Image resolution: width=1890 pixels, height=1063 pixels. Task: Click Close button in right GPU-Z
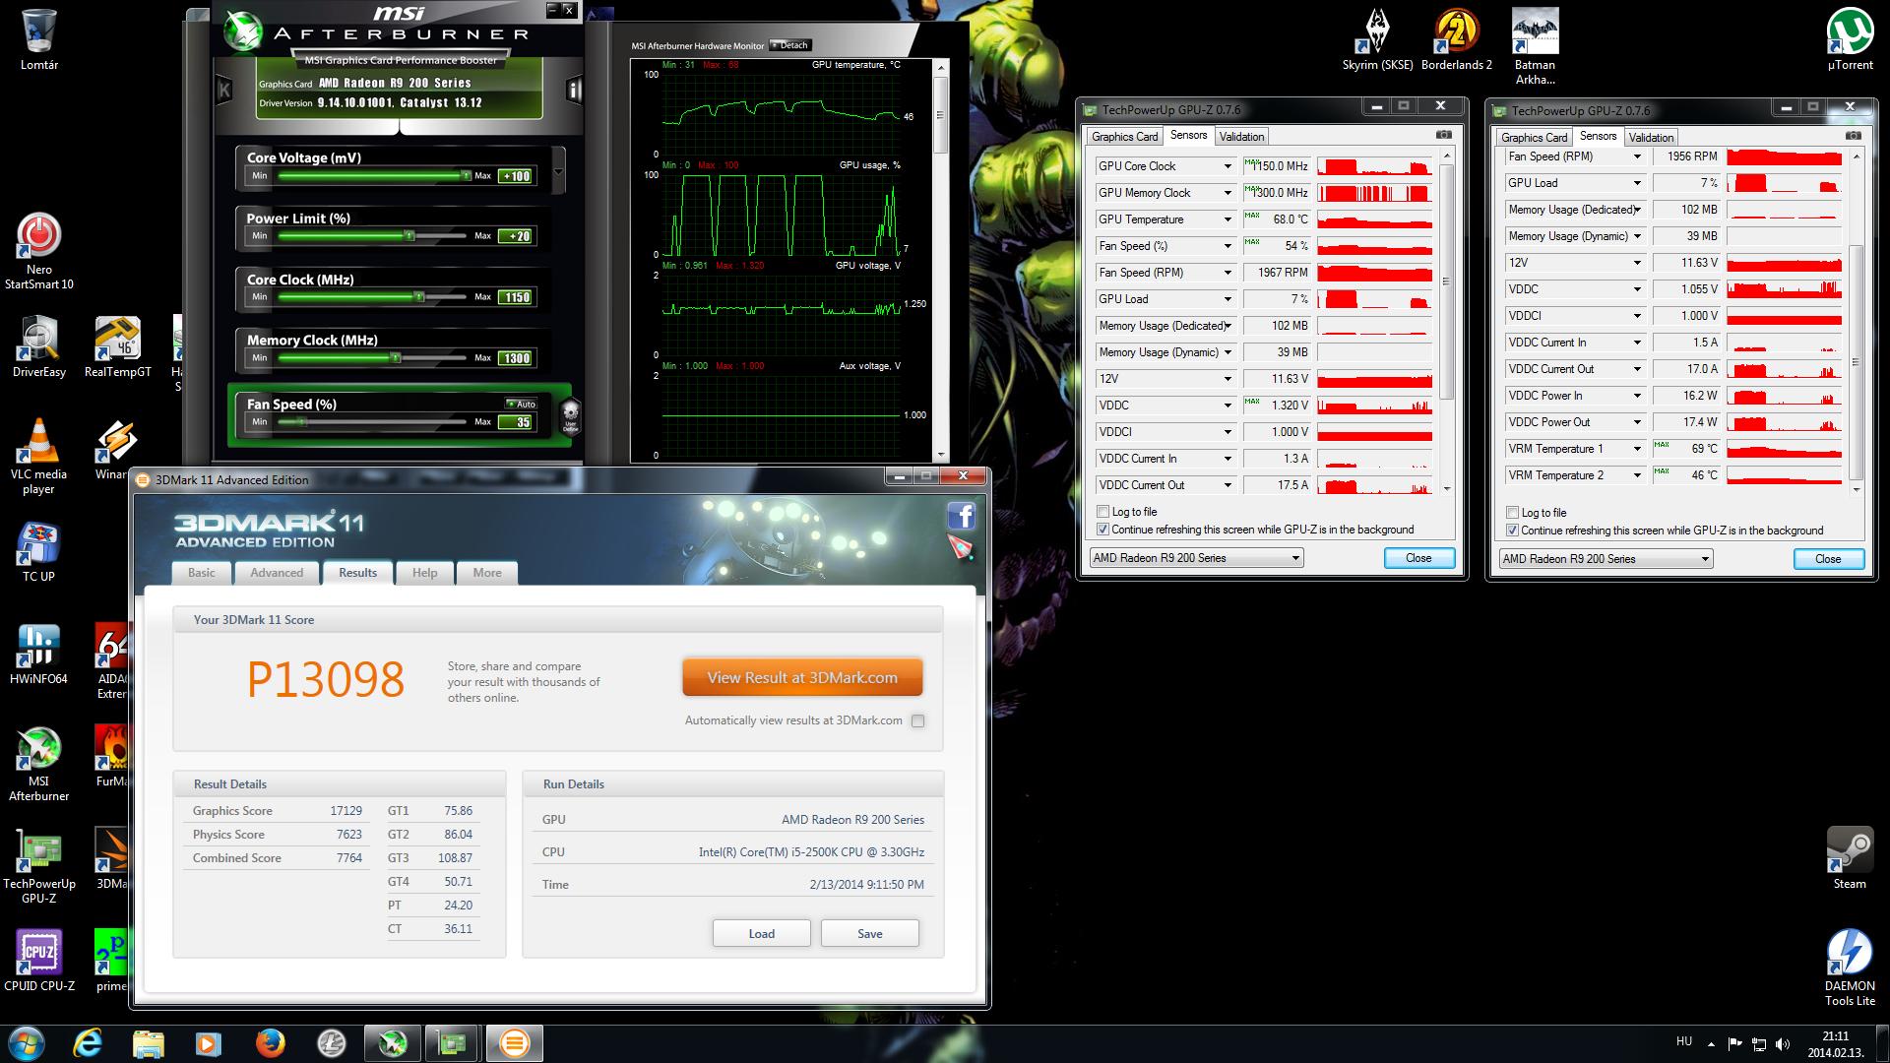coord(1828,559)
